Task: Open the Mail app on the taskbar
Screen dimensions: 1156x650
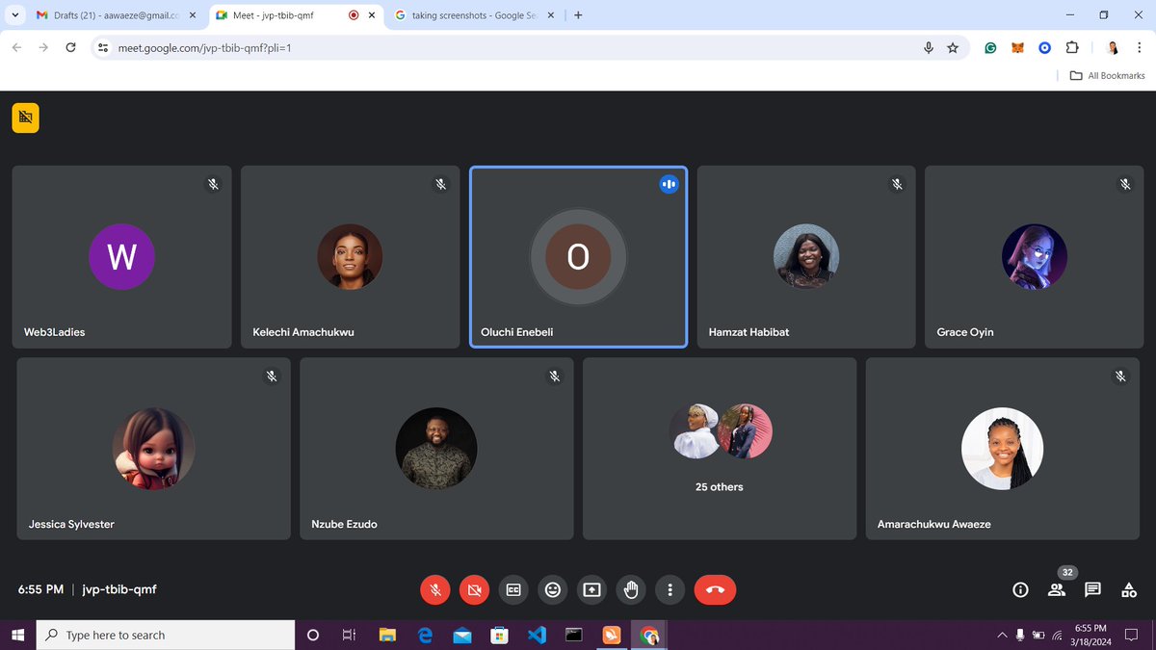Action: [461, 635]
